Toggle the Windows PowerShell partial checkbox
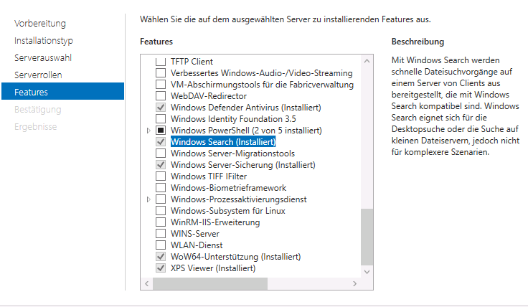 click(x=161, y=131)
